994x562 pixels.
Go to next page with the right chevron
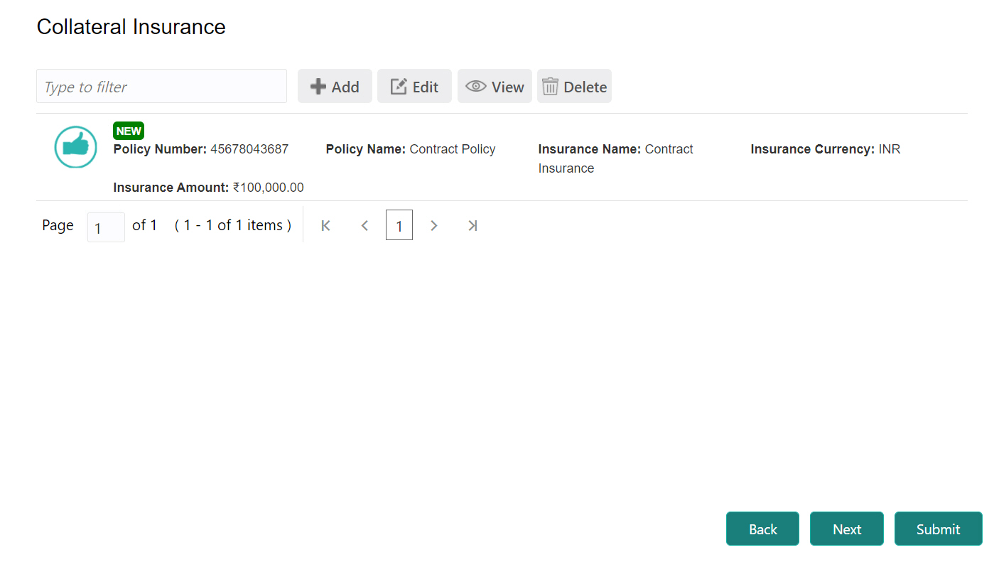pos(433,225)
